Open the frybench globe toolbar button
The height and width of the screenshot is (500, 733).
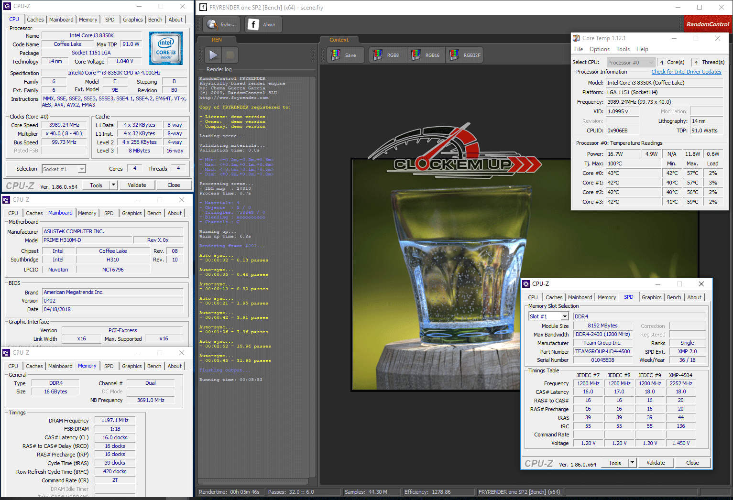221,24
